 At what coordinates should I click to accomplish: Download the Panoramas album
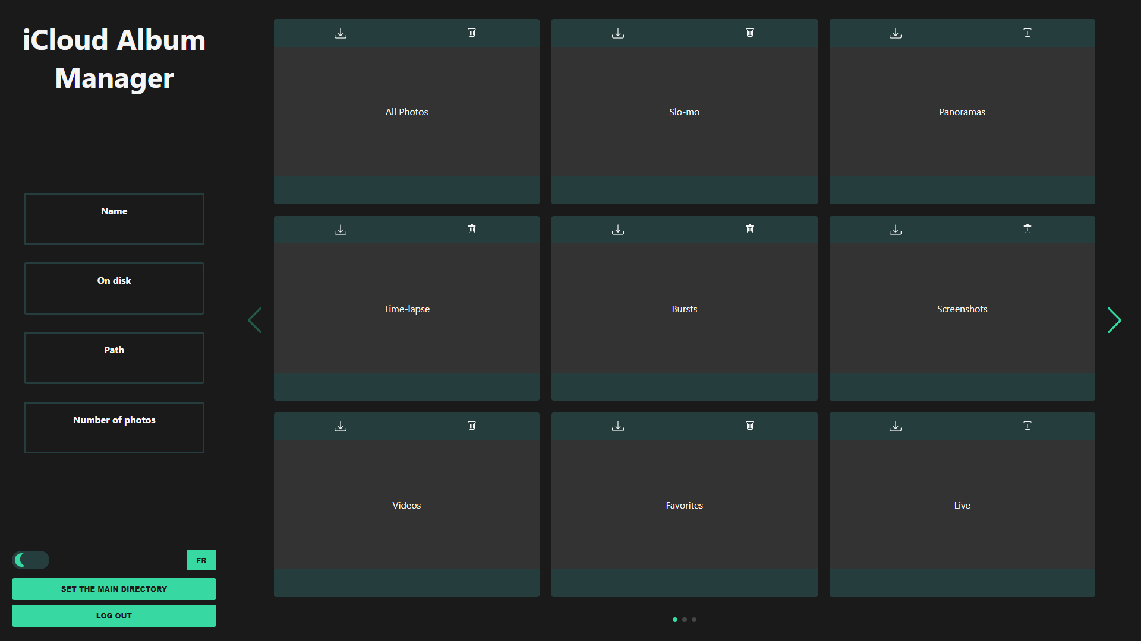896,33
